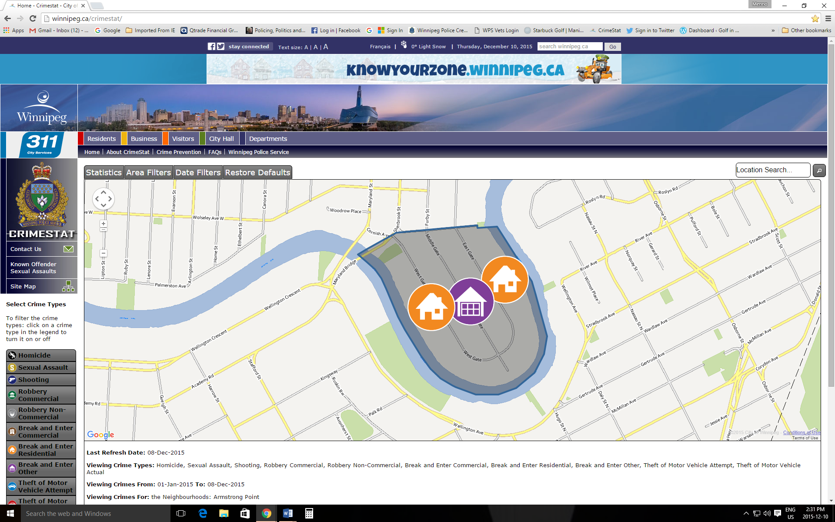This screenshot has width=835, height=522.
Task: Click the location search magnifier button
Action: click(819, 171)
